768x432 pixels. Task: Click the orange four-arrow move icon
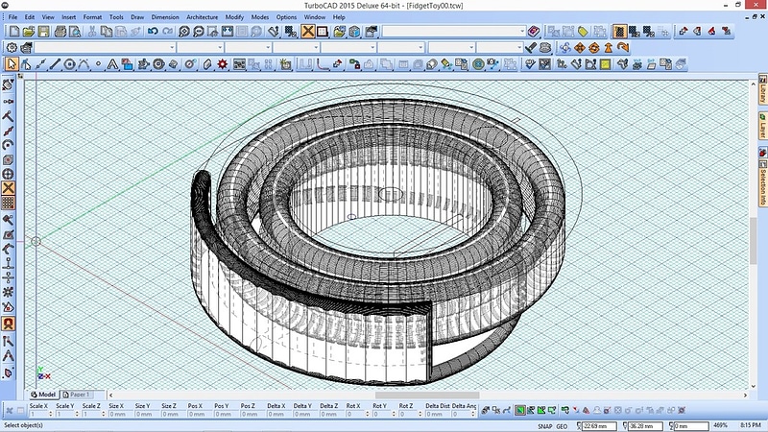tap(580, 47)
